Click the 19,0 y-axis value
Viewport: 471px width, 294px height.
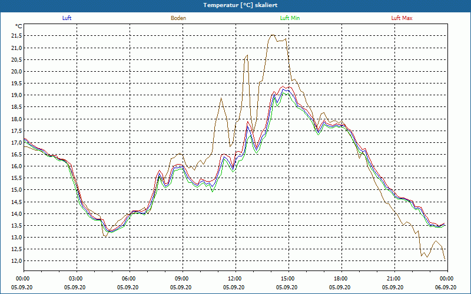pyautogui.click(x=16, y=95)
